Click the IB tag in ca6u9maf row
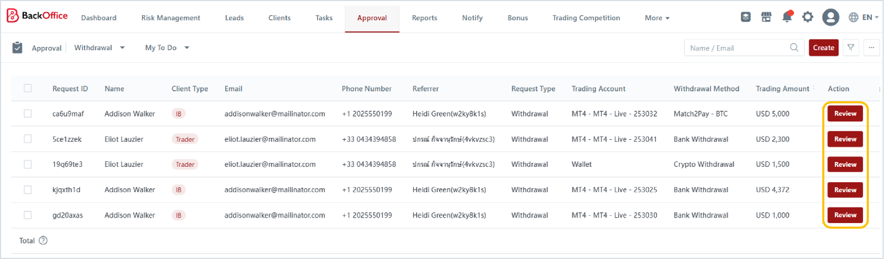This screenshot has width=884, height=259. coord(178,114)
